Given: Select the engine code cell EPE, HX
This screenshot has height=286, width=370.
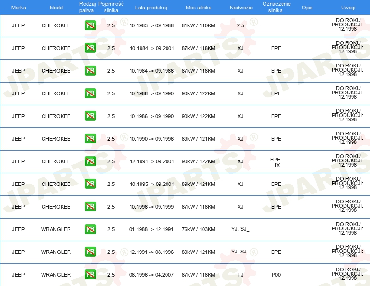Looking at the screenshot, I should coord(276,162).
